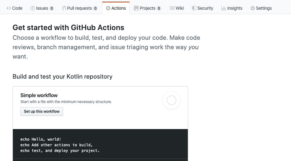The height and width of the screenshot is (161, 291).
Task: Open the Security tab
Action: click(x=203, y=8)
